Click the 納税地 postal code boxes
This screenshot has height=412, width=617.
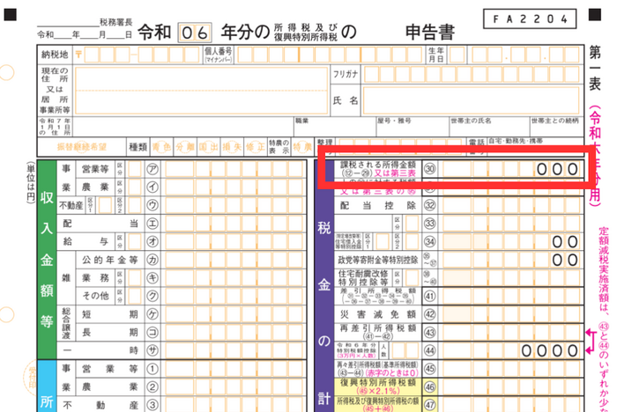[142, 55]
